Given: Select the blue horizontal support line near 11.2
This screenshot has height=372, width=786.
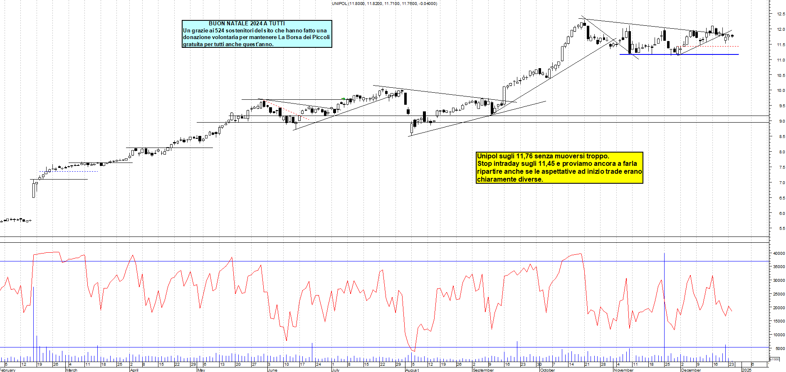Looking at the screenshot, I should coord(679,54).
